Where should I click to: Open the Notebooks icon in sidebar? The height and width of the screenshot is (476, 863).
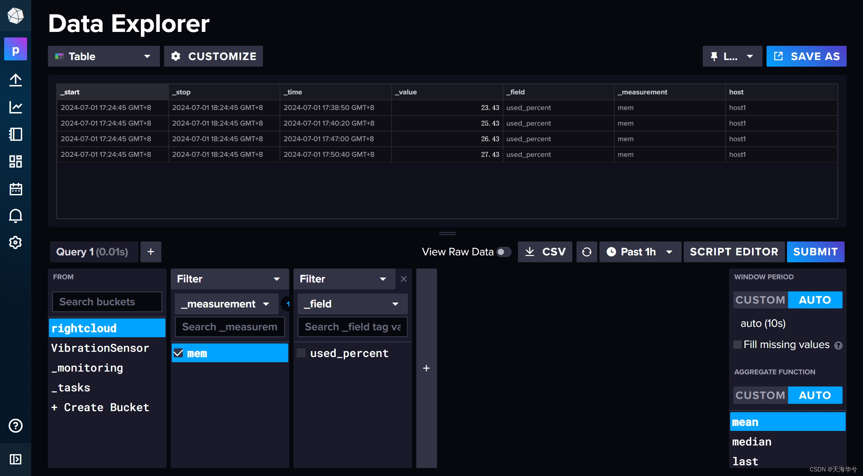tap(15, 134)
